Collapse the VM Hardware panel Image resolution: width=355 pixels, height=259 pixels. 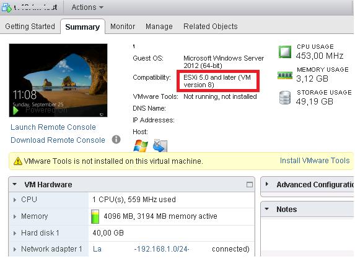point(15,184)
